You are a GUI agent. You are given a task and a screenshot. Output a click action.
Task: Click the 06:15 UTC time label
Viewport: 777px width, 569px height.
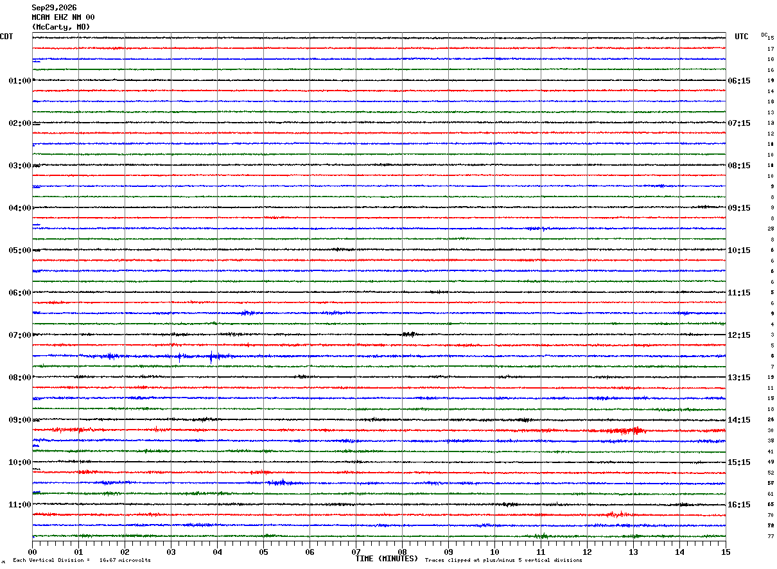pyautogui.click(x=739, y=81)
